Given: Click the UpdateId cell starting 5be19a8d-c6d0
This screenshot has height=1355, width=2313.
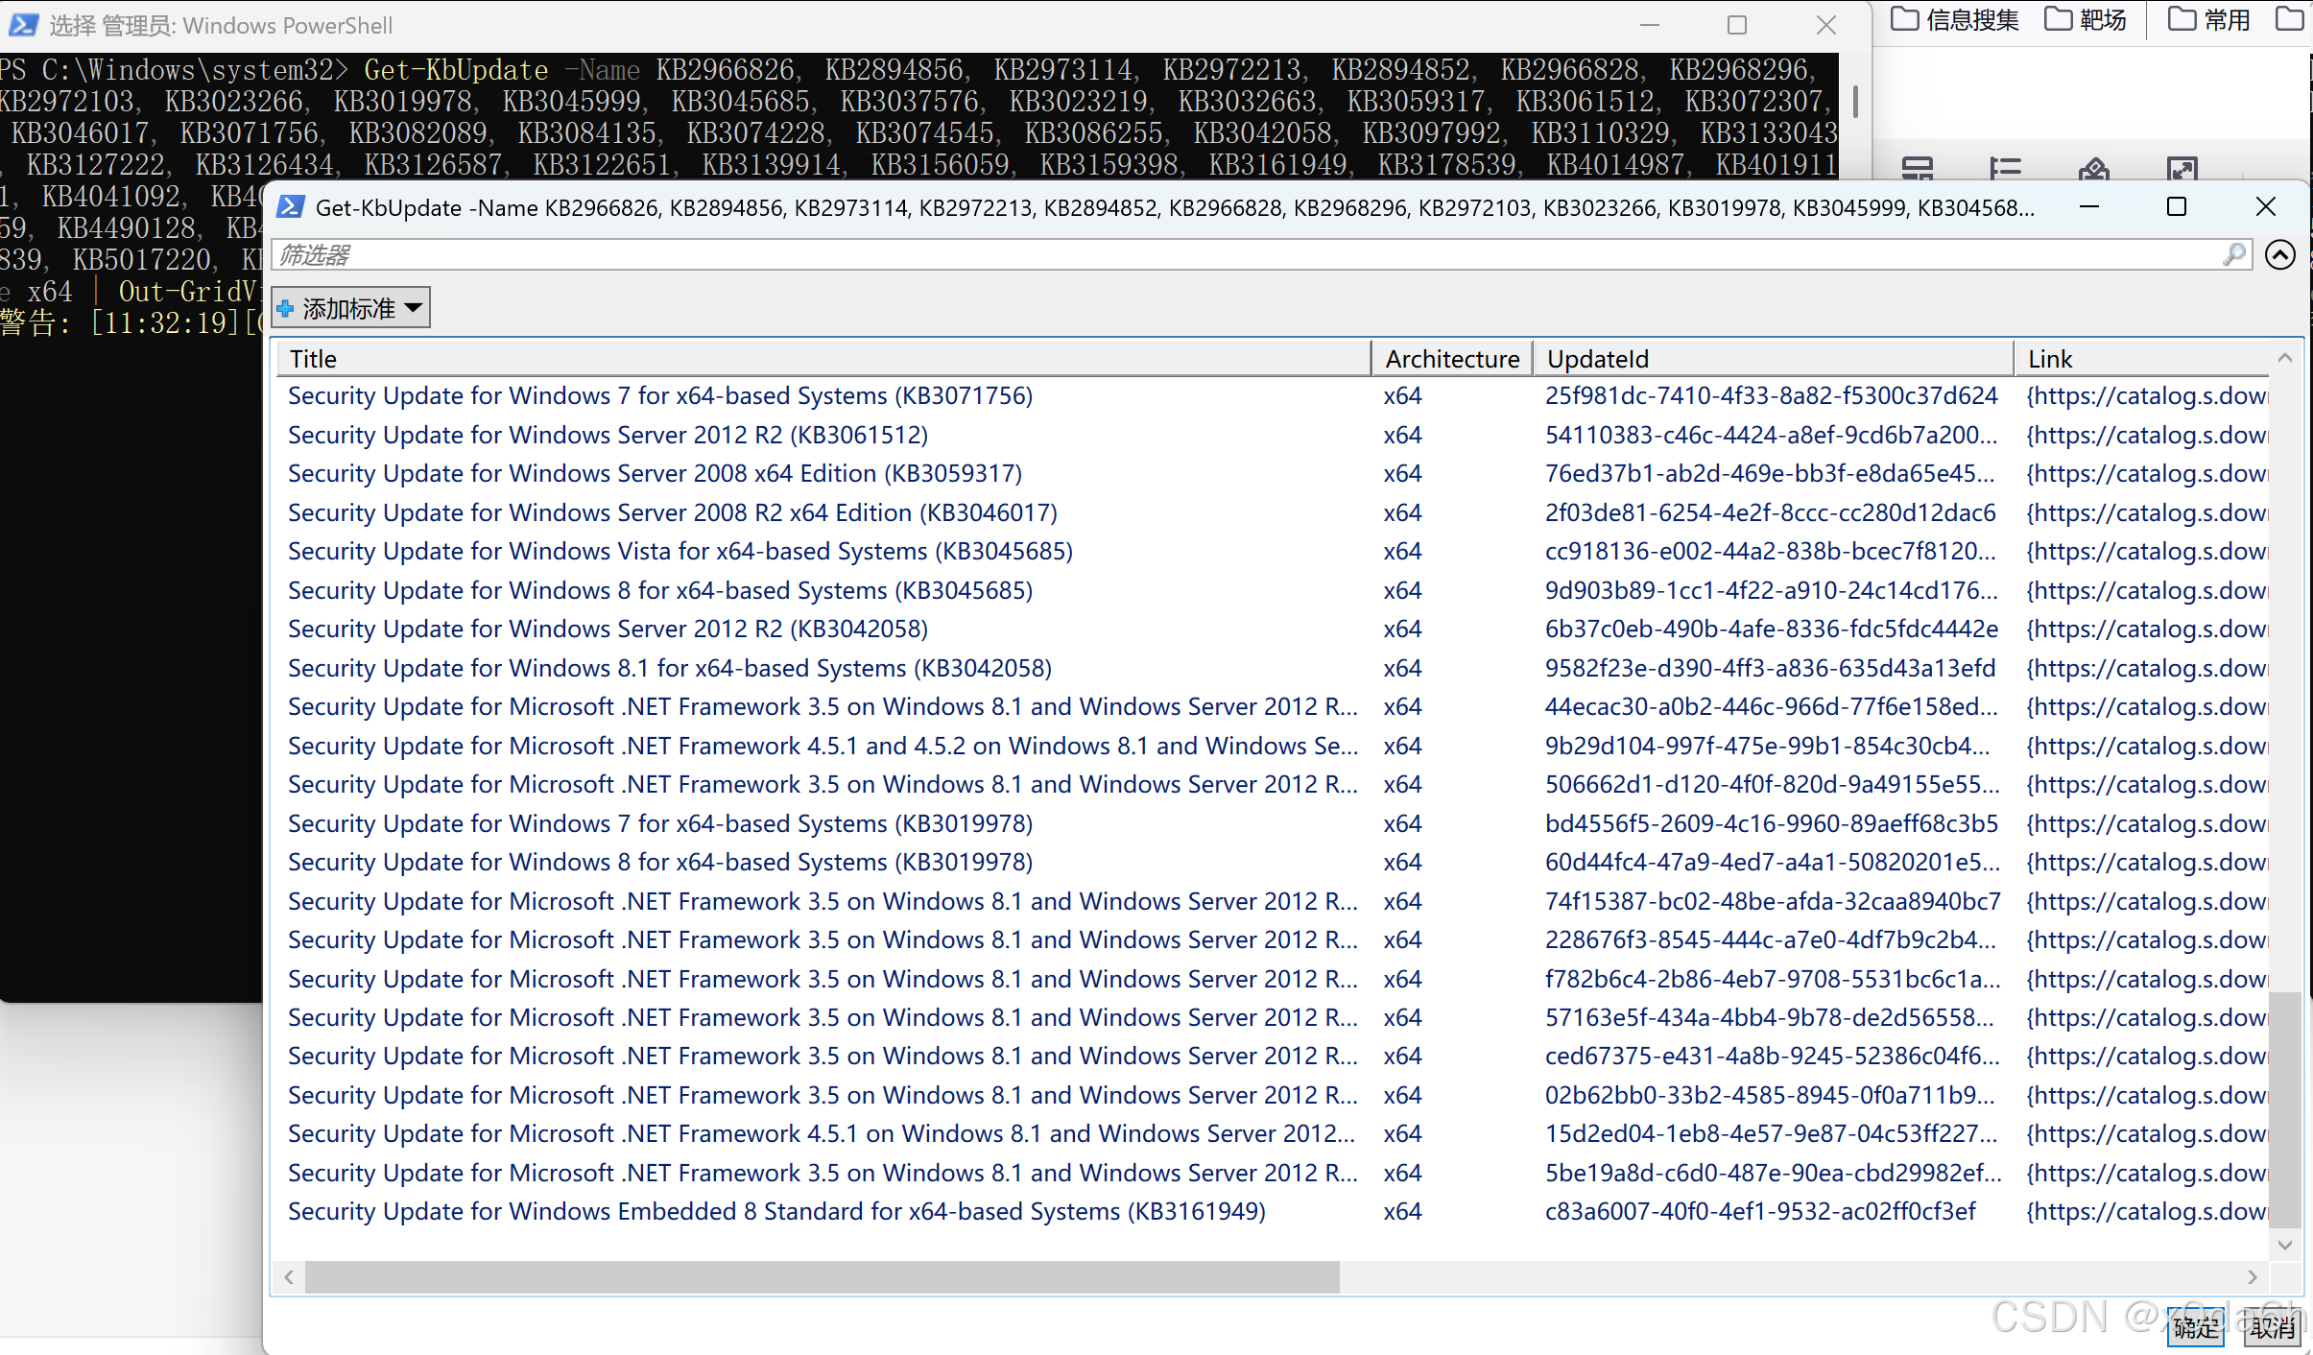Looking at the screenshot, I should 1773,1173.
